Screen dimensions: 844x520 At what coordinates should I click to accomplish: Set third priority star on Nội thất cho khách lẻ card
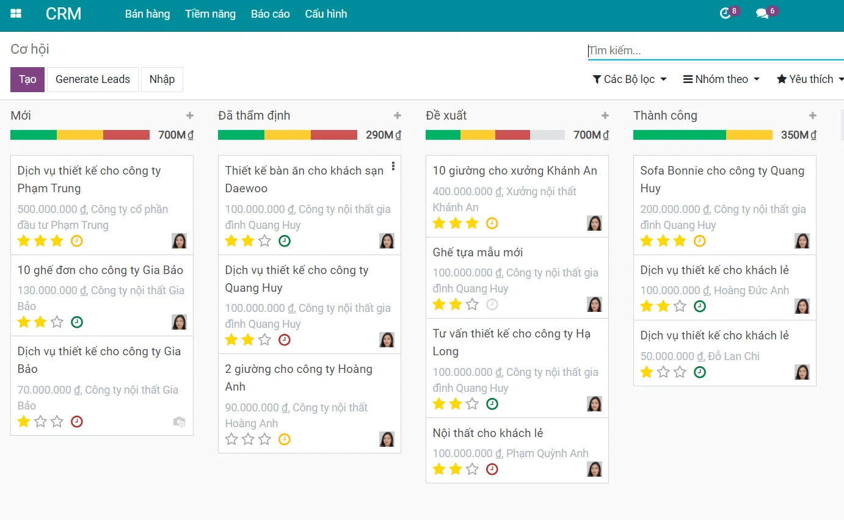[x=472, y=469]
